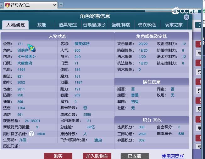Close the 梦幻估价王 browser tab
Screen dimensions: 205x159
coord(54,5)
